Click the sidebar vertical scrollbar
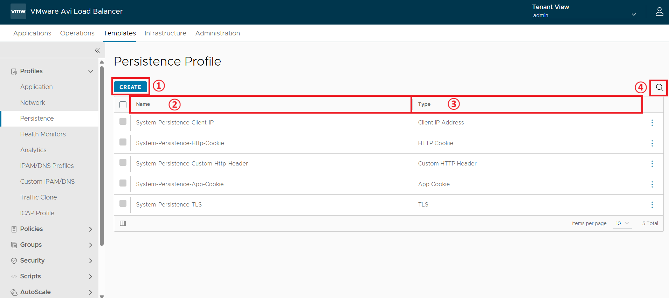 point(102,156)
